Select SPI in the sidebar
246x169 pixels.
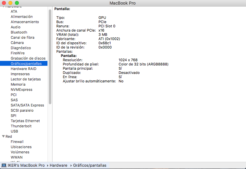[x=14, y=115]
